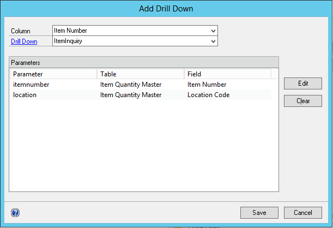The height and width of the screenshot is (228, 333).
Task: Save the drill down
Action: [259, 213]
